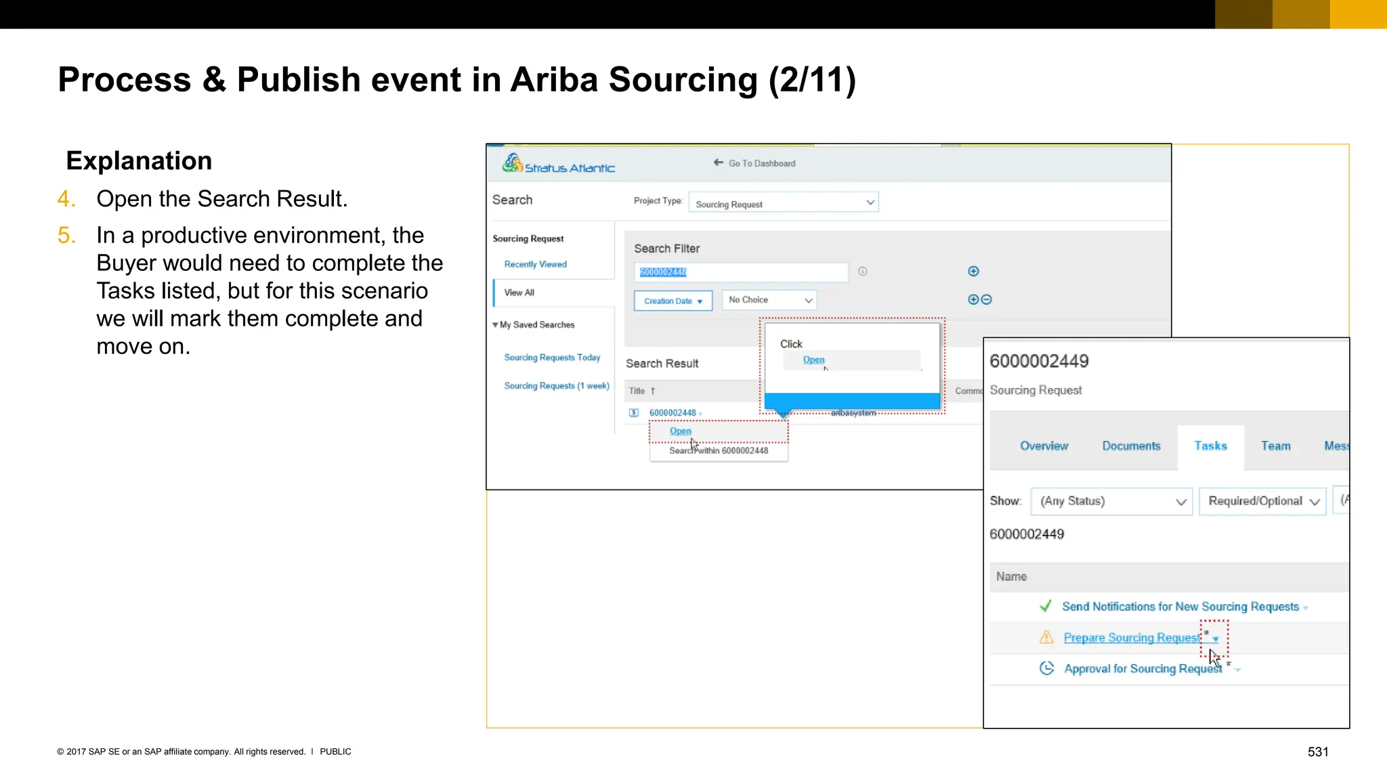Open the Project Type Sourcing Request dropdown
Image resolution: width=1387 pixels, height=780 pixels.
[x=784, y=202]
